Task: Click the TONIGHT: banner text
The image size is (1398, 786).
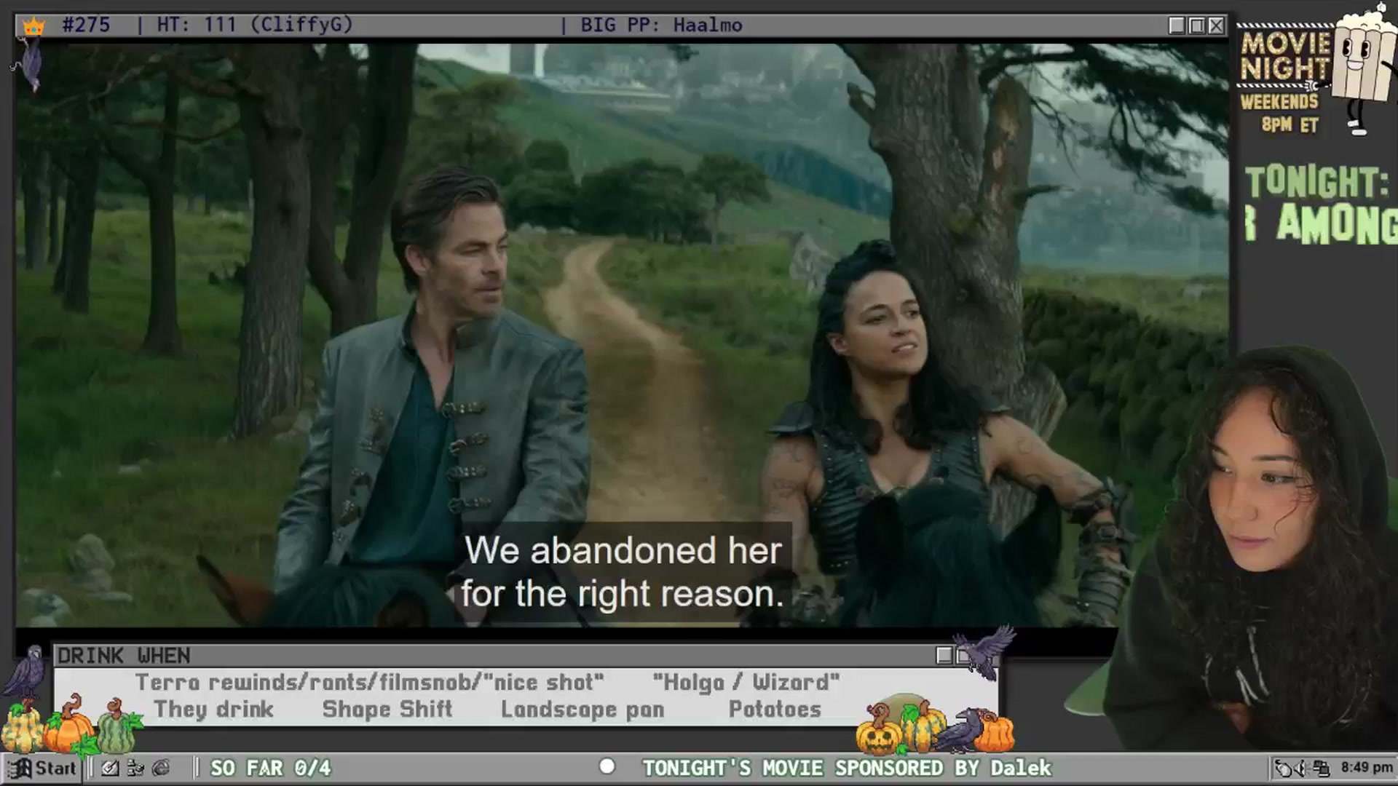Action: (x=1316, y=182)
